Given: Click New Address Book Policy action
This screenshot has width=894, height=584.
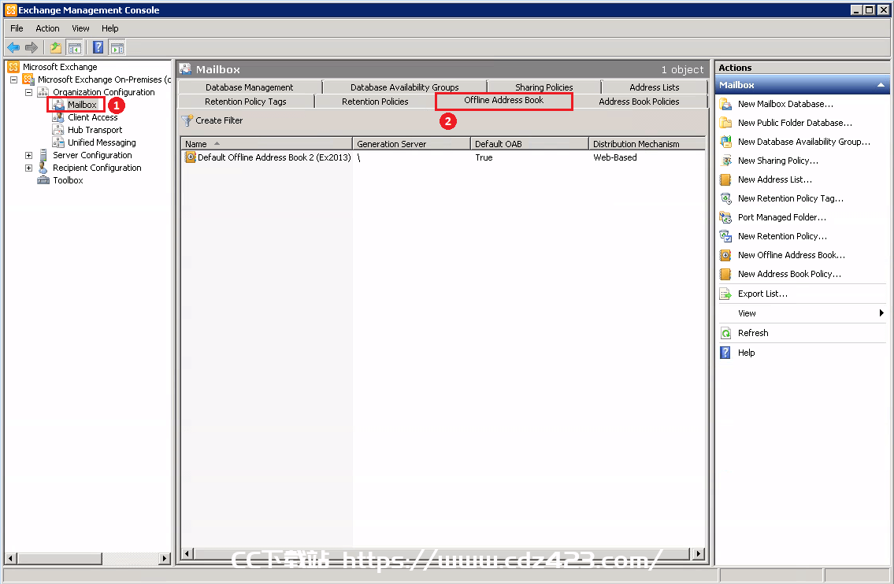Looking at the screenshot, I should pos(790,274).
